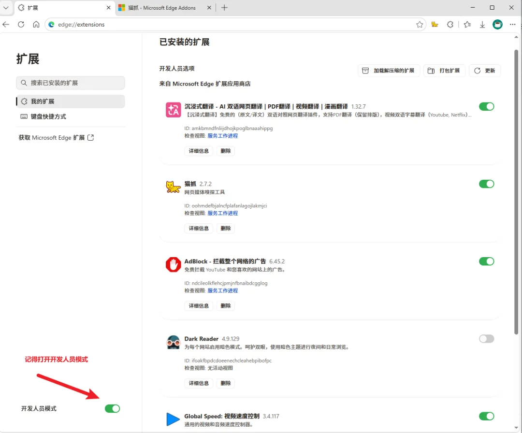Refresh the page
The width and height of the screenshot is (522, 433).
(21, 24)
